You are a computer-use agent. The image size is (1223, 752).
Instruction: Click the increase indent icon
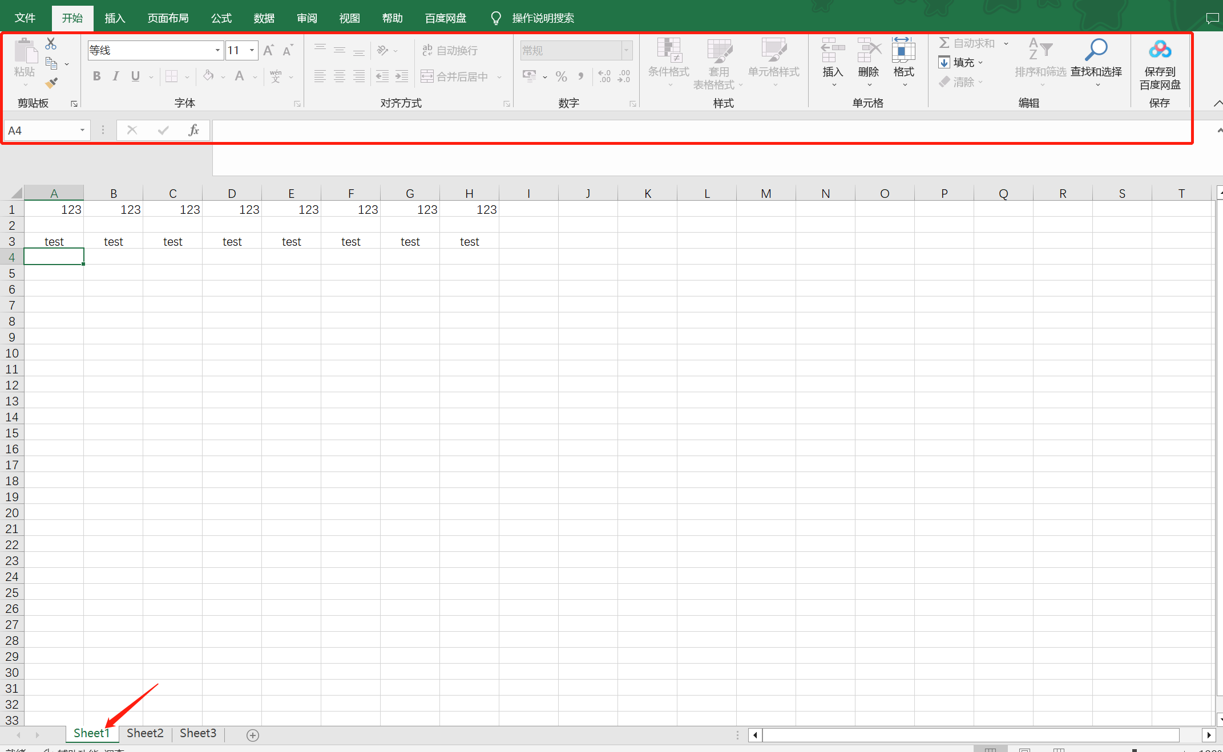point(402,76)
